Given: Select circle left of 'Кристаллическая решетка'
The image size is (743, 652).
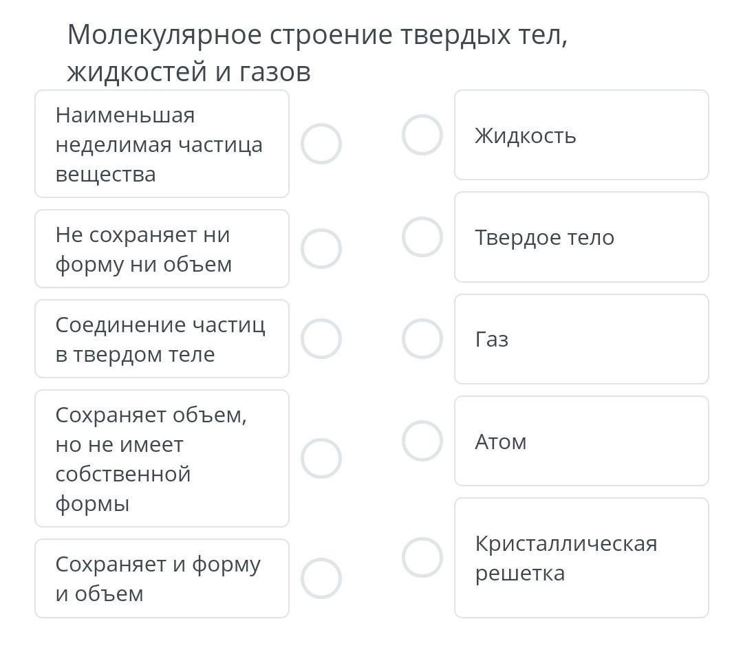Looking at the screenshot, I should (x=422, y=557).
